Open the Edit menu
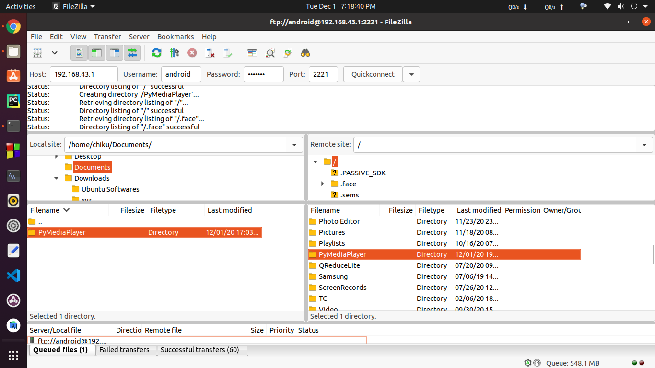Image resolution: width=655 pixels, height=368 pixels. tap(56, 37)
